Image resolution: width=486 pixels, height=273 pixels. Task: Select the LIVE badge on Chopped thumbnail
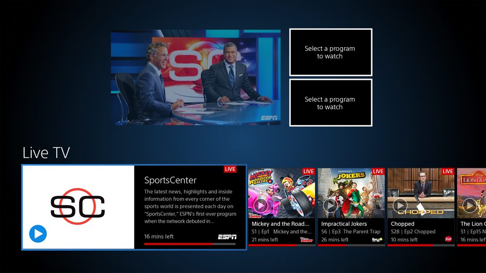tap(448, 171)
